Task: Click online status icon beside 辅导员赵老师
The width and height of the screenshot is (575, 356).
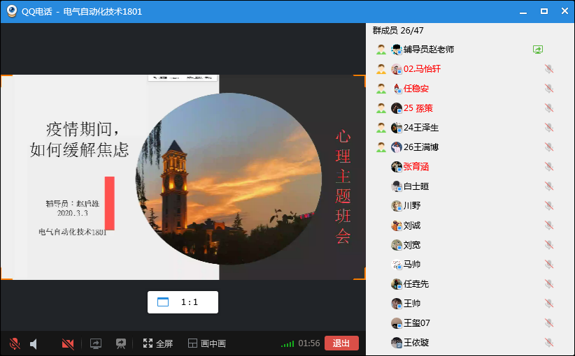Action: (x=381, y=50)
